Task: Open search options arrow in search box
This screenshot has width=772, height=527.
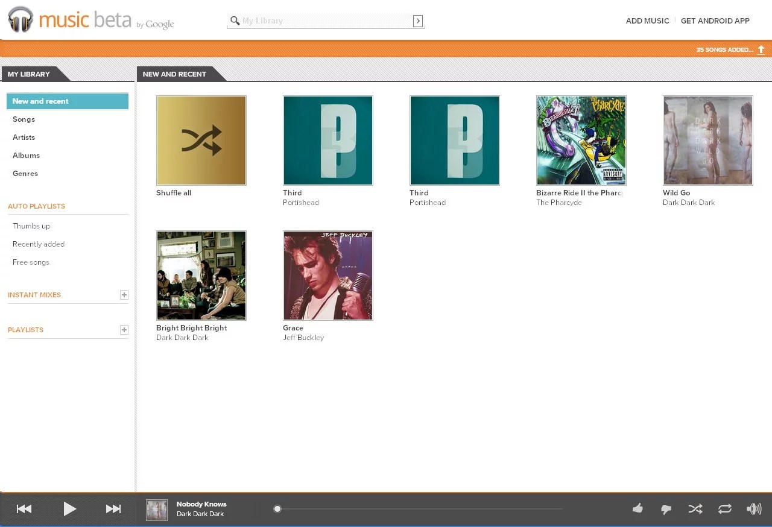Action: pos(417,21)
